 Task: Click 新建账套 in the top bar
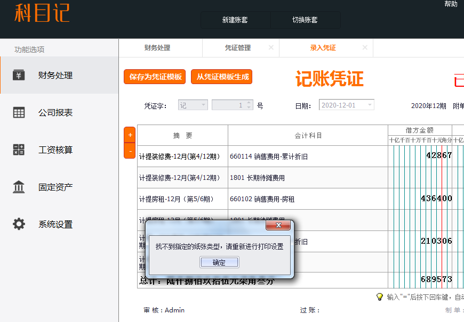click(235, 20)
